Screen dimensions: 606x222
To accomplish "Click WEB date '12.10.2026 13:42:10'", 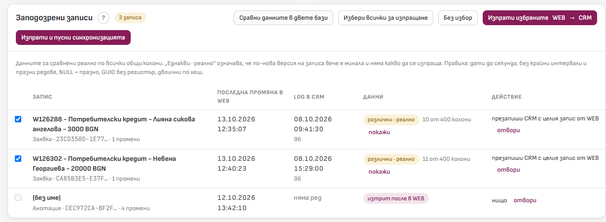I will pyautogui.click(x=236, y=203).
